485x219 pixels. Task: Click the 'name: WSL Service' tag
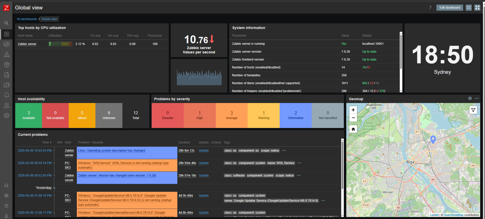281,163
